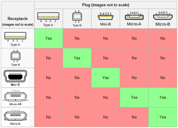Screen dimensions: 178x128
Task: Click No cell for Type A receptacle, Type B plug
Action: 77,38
